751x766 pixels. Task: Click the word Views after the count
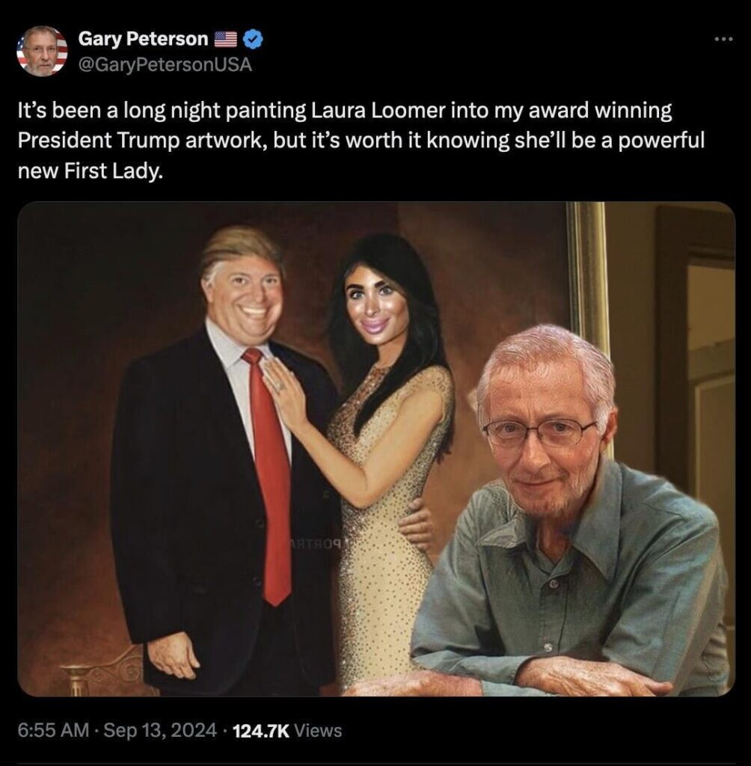319,731
